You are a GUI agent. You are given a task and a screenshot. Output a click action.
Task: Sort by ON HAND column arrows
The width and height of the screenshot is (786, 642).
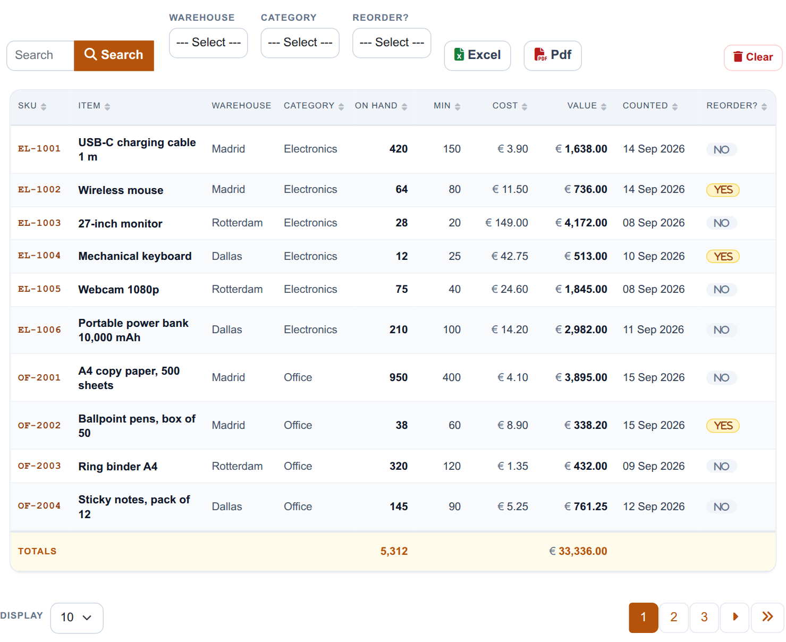click(x=404, y=106)
